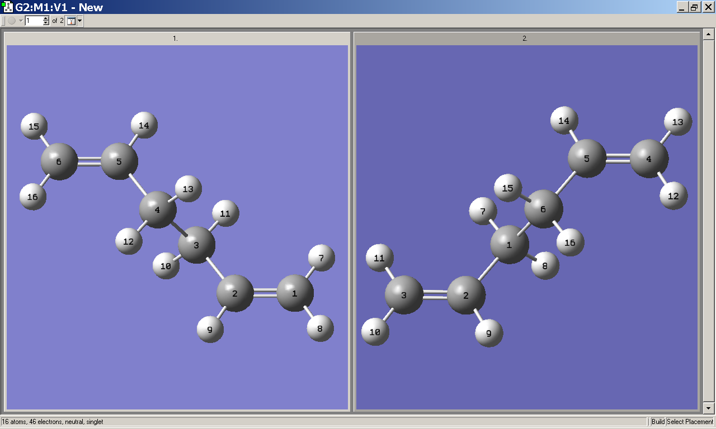Select carbon atom 2 in panel 1
This screenshot has height=429, width=716.
pos(235,293)
